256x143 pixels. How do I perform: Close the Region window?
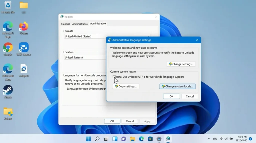tap(156, 17)
